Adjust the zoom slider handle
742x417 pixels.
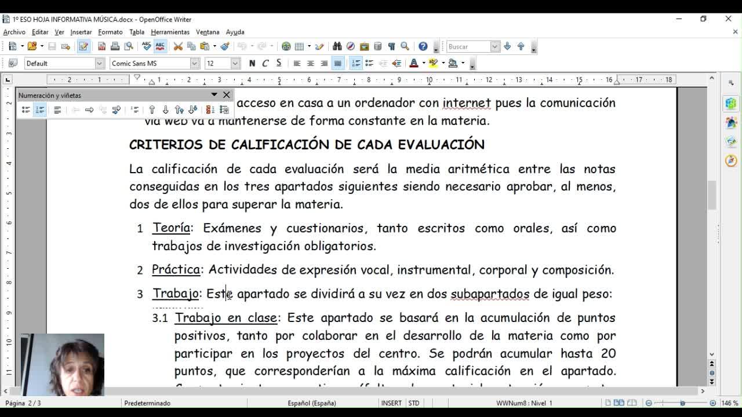(x=682, y=403)
